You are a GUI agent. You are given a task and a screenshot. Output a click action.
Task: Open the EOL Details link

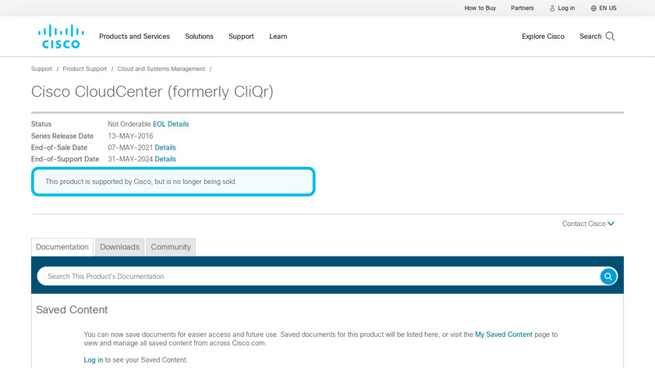tap(171, 124)
